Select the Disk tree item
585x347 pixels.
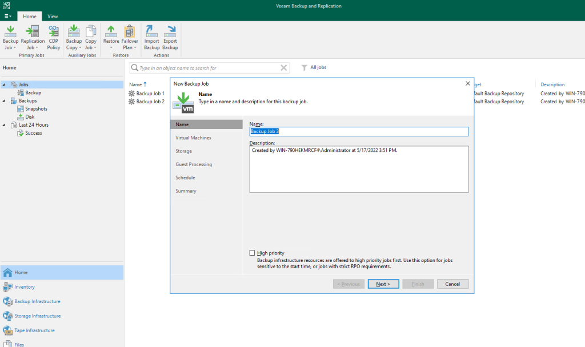point(30,116)
